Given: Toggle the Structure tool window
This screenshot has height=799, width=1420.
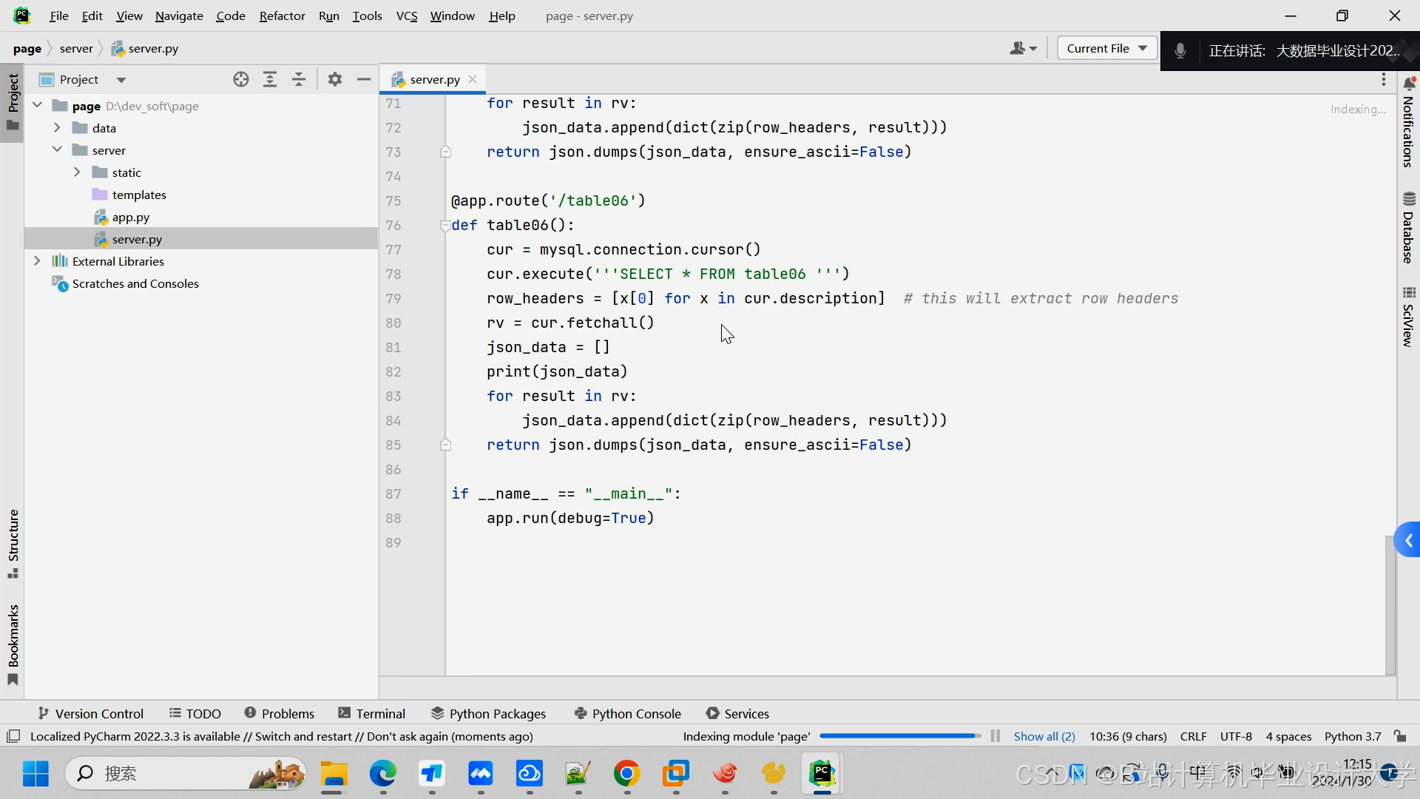Looking at the screenshot, I should [x=13, y=544].
